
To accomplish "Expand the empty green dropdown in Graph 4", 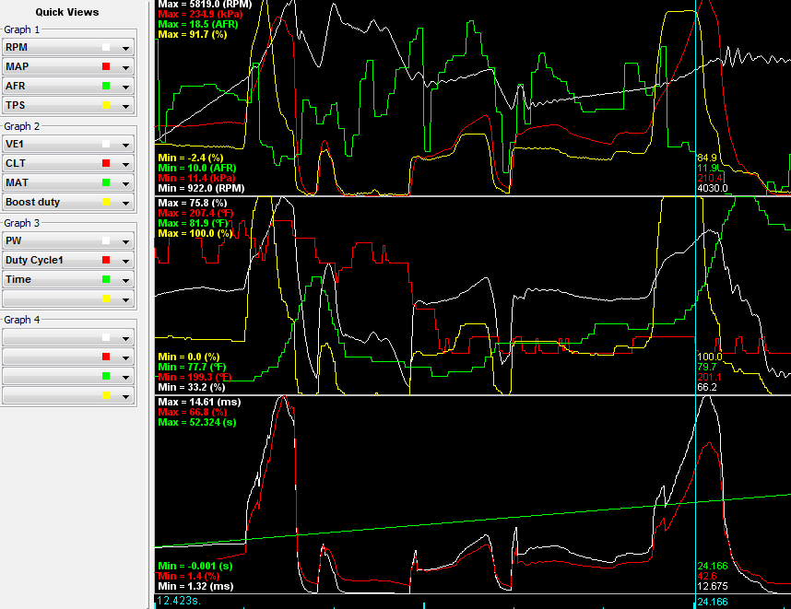I will pos(124,376).
